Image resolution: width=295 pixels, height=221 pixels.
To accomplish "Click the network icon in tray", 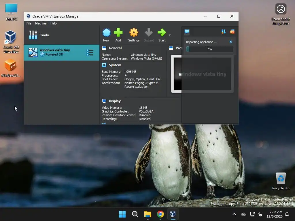I will 252,214.
